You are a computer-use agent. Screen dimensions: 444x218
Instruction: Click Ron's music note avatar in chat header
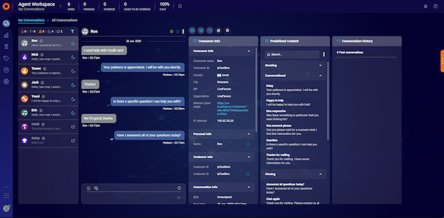point(85,31)
